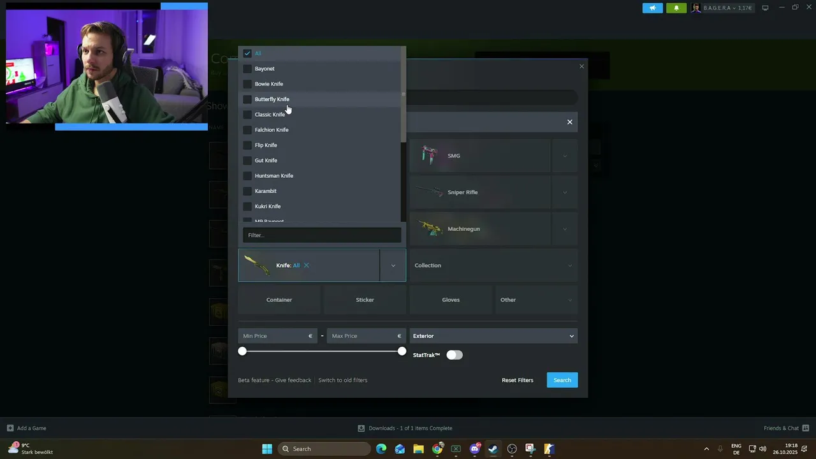Image resolution: width=816 pixels, height=459 pixels.
Task: Click the knife list Filter field
Action: point(322,235)
